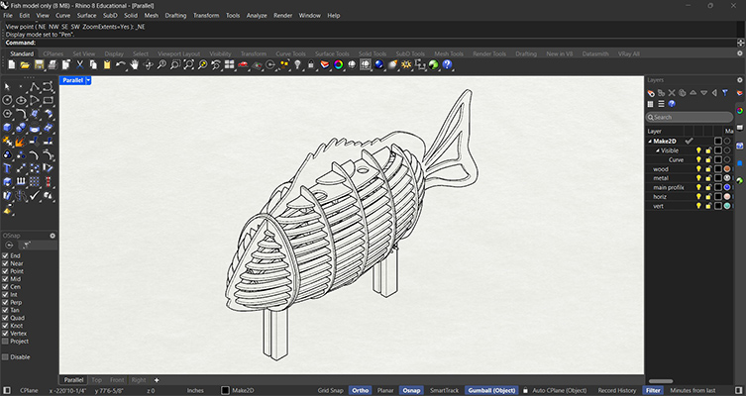Select the Pan hand tool
746x396 pixels.
(x=135, y=65)
